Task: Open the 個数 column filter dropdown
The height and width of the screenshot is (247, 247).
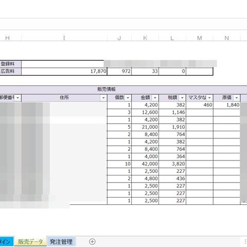Action: tap(128, 98)
